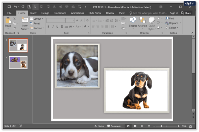Fit slide to current window

tap(191, 126)
